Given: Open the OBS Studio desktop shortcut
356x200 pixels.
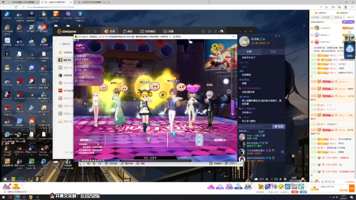Looking at the screenshot, I should [20, 68].
